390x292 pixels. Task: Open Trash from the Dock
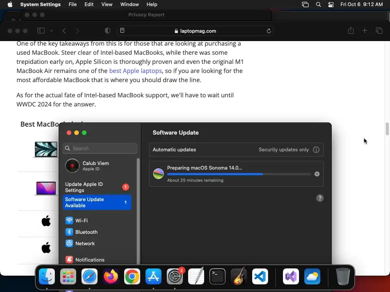tap(343, 276)
